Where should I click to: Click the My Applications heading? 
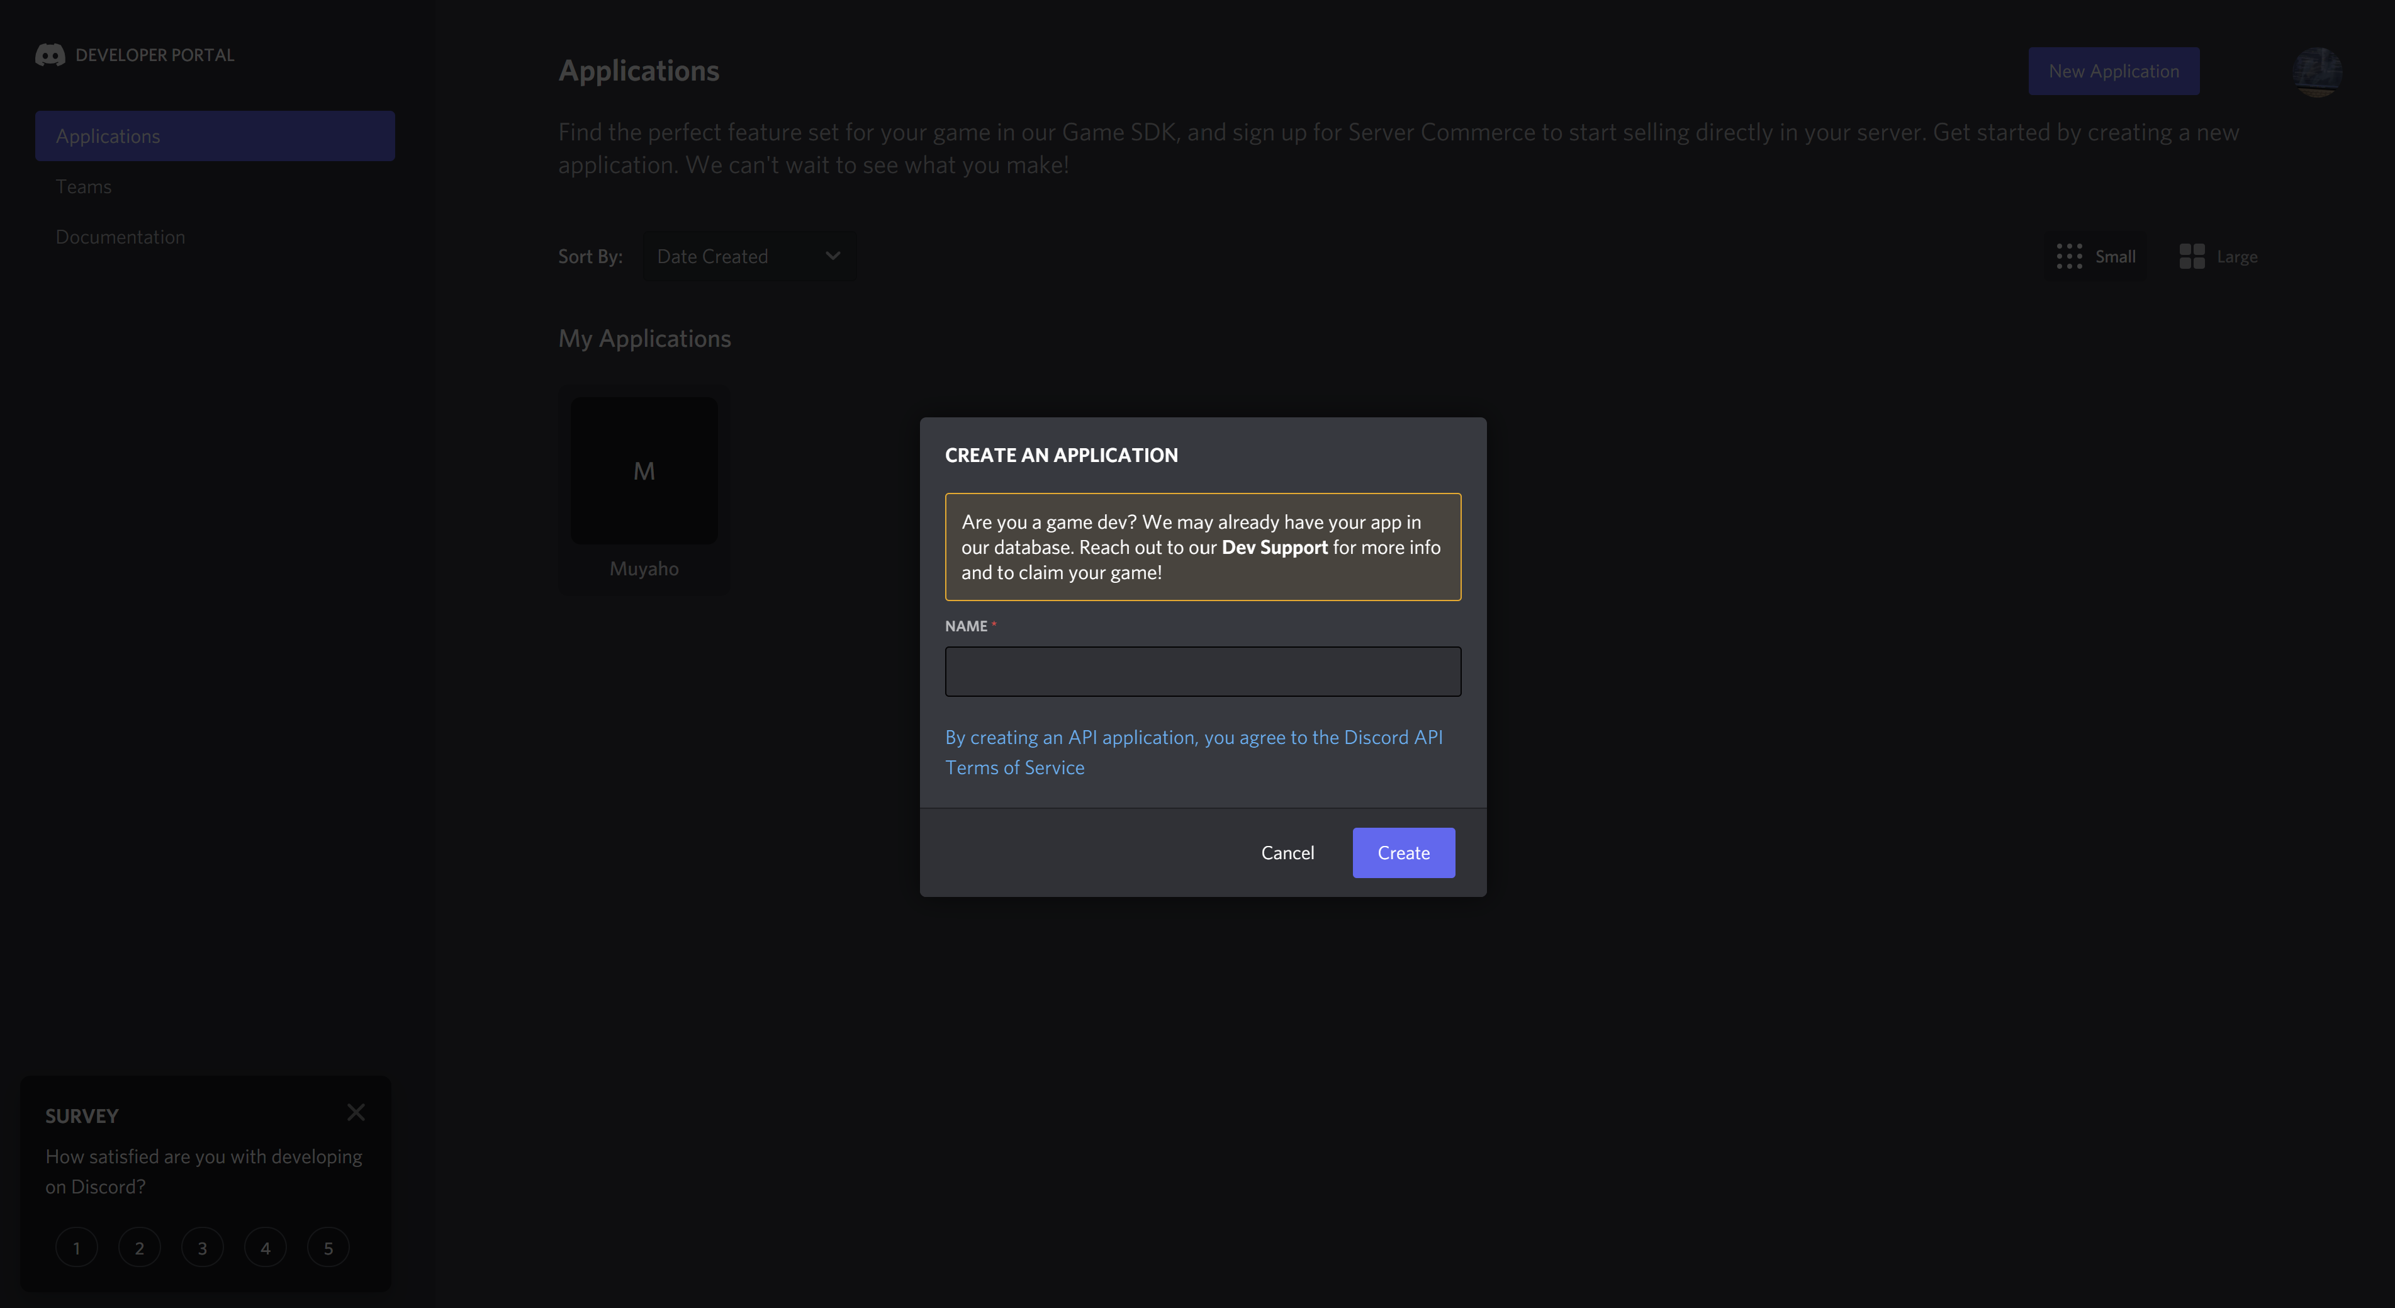[x=644, y=339]
